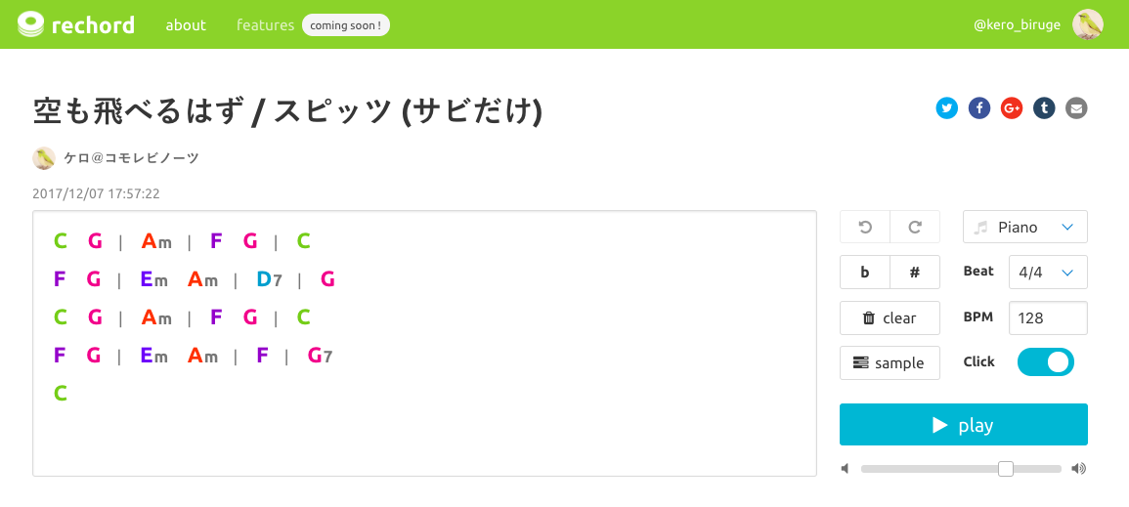Click the BPM input field
Viewport: 1129px width, 507px height.
1048,317
